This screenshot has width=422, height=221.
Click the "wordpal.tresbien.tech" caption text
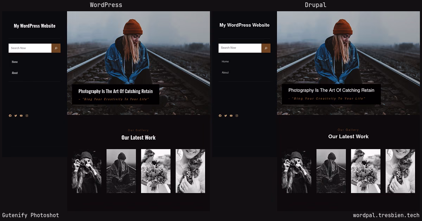pyautogui.click(x=386, y=215)
